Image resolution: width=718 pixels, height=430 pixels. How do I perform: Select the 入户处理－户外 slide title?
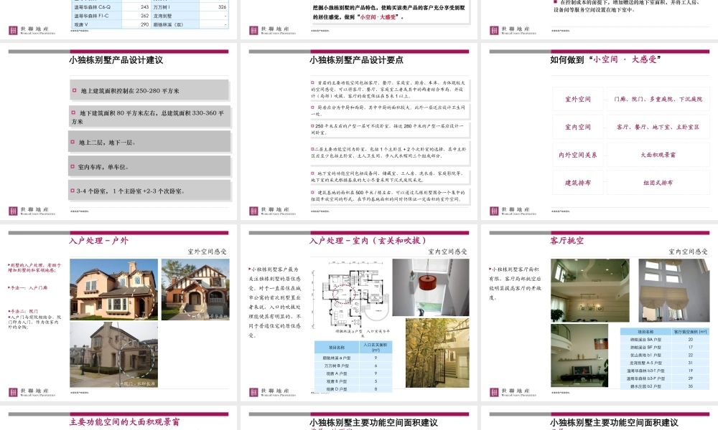pyautogui.click(x=98, y=241)
